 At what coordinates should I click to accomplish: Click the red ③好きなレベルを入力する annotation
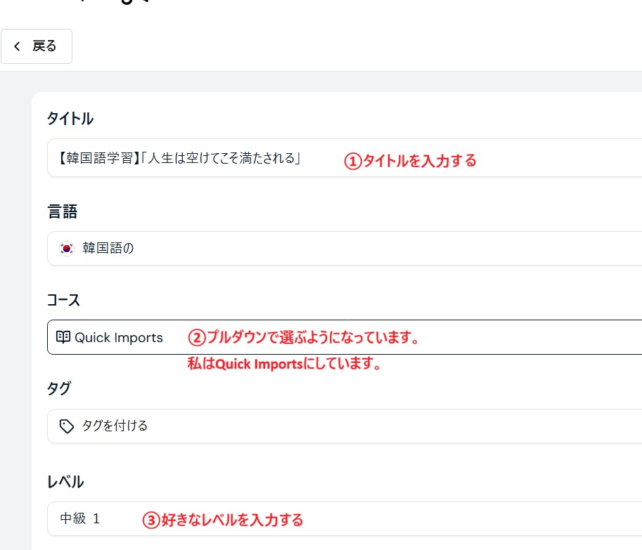point(223,520)
